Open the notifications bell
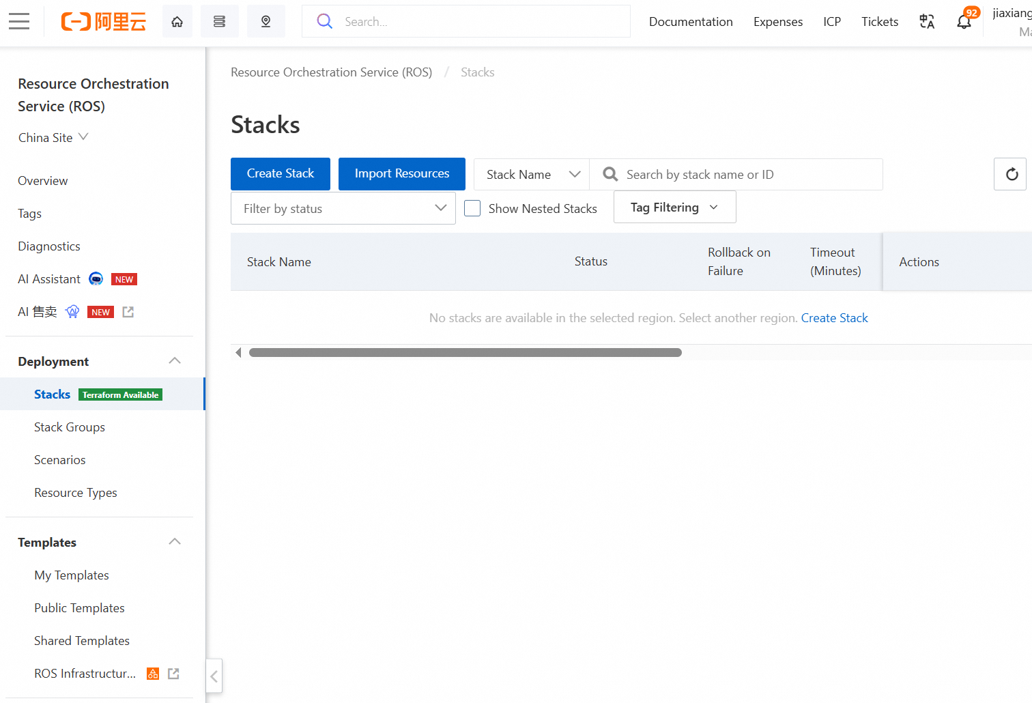The image size is (1032, 703). click(964, 22)
